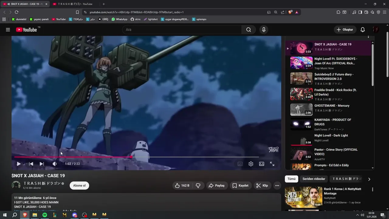The height and width of the screenshot is (219, 389).
Task: Focus the Ara search field
Action: pos(182,30)
